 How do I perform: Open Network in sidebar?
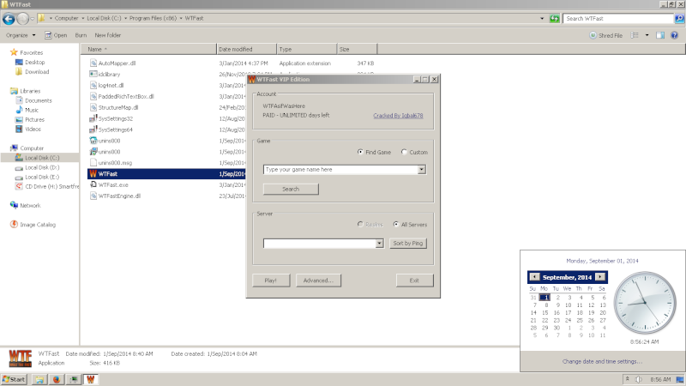[30, 205]
